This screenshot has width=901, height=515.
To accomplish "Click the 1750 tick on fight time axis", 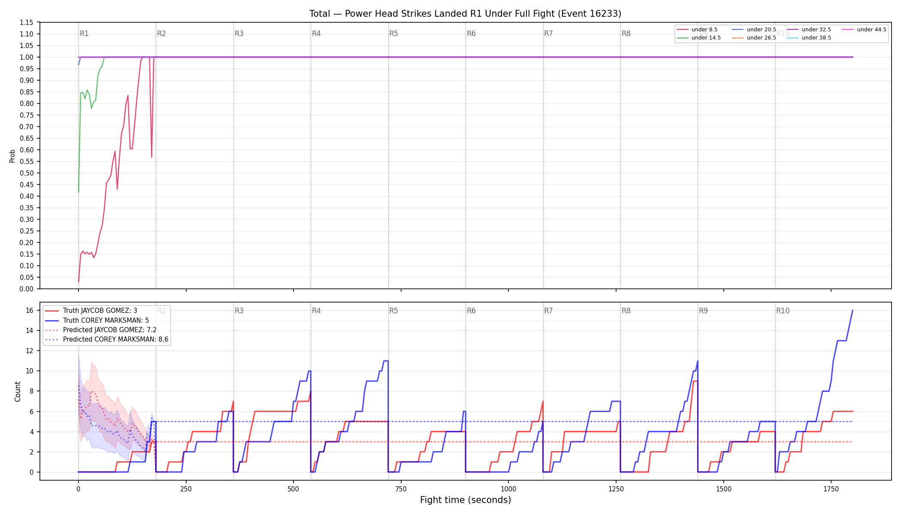I will 831,488.
